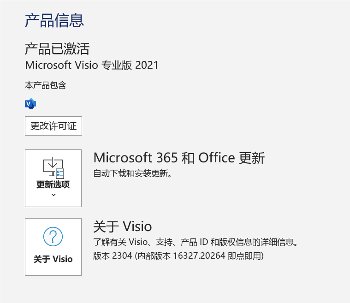Click the build number 16327.20264 text
Viewport: 350px width, 303px height.
click(199, 255)
